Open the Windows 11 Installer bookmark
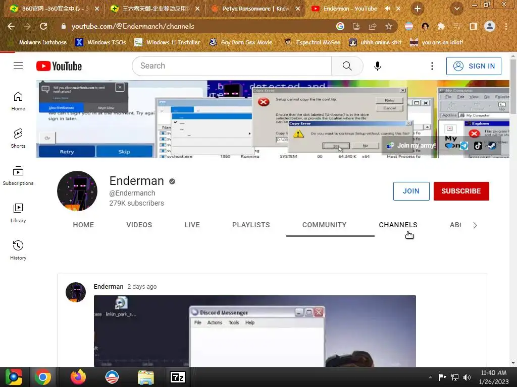The height and width of the screenshot is (387, 517). coord(168,42)
